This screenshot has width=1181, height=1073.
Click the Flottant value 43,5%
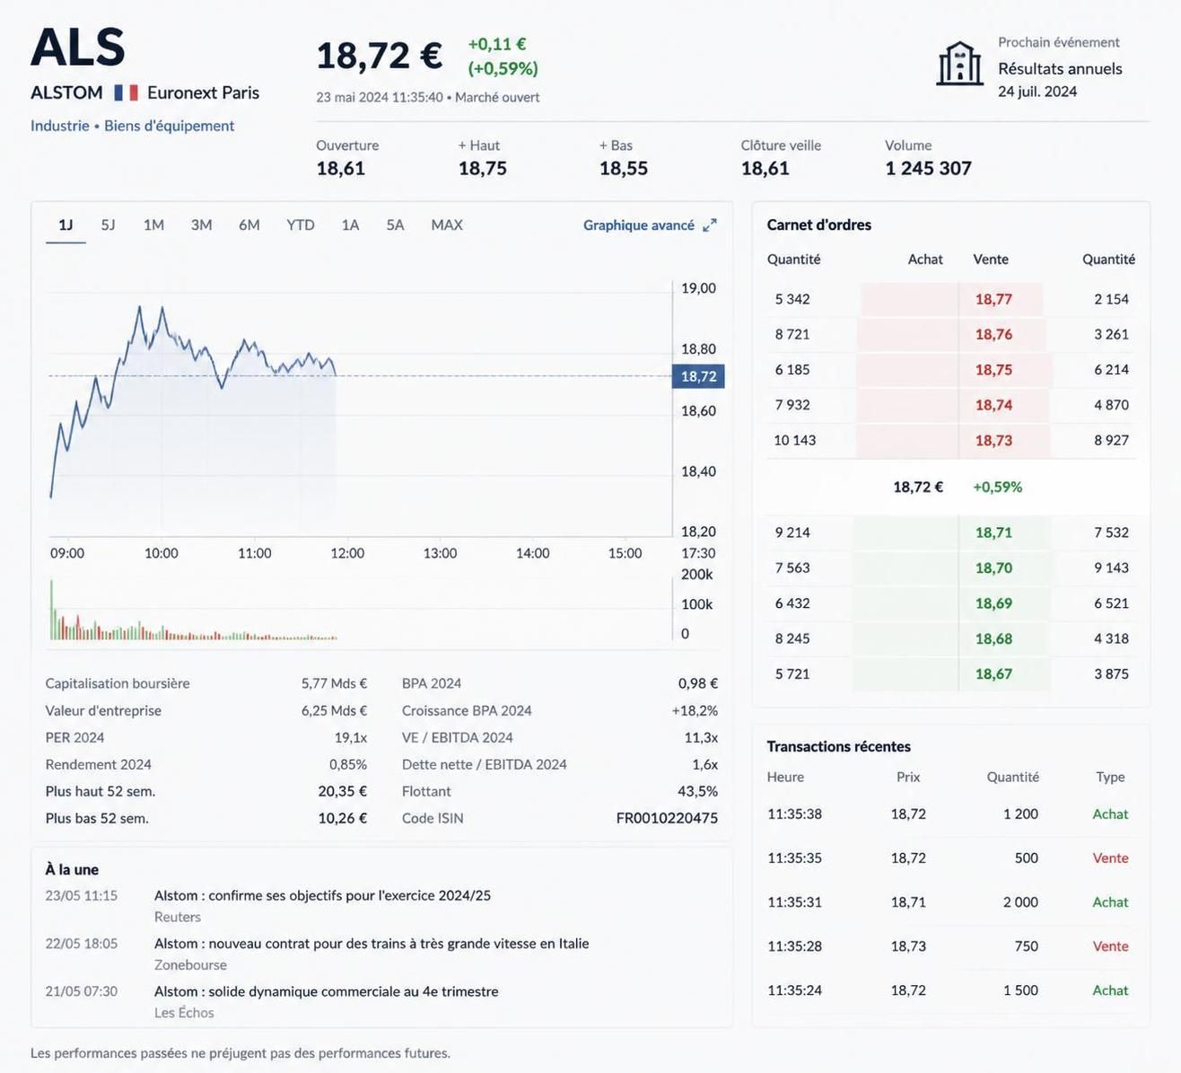pos(697,791)
